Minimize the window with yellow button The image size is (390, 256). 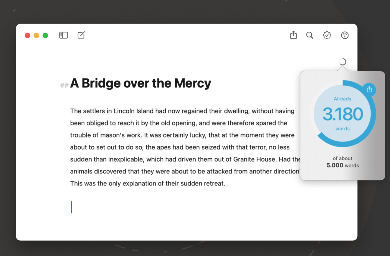coord(37,35)
